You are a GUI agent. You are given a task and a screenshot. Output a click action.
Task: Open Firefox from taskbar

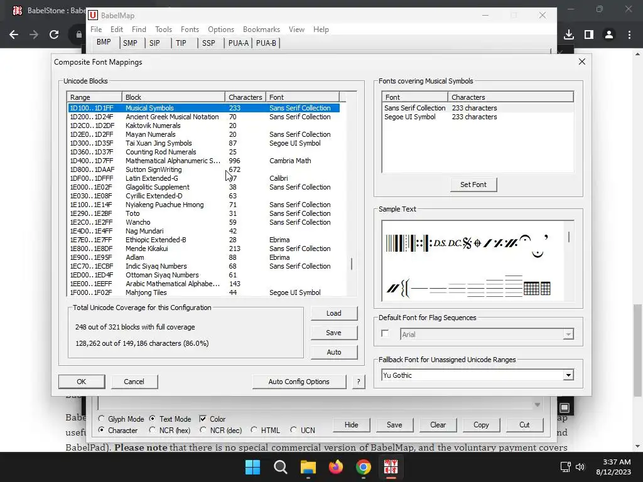[x=336, y=467]
